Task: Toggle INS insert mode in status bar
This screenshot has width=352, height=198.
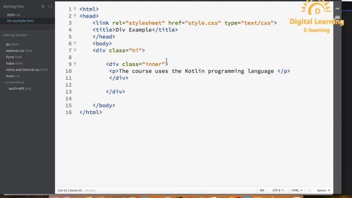Action: 262,190
